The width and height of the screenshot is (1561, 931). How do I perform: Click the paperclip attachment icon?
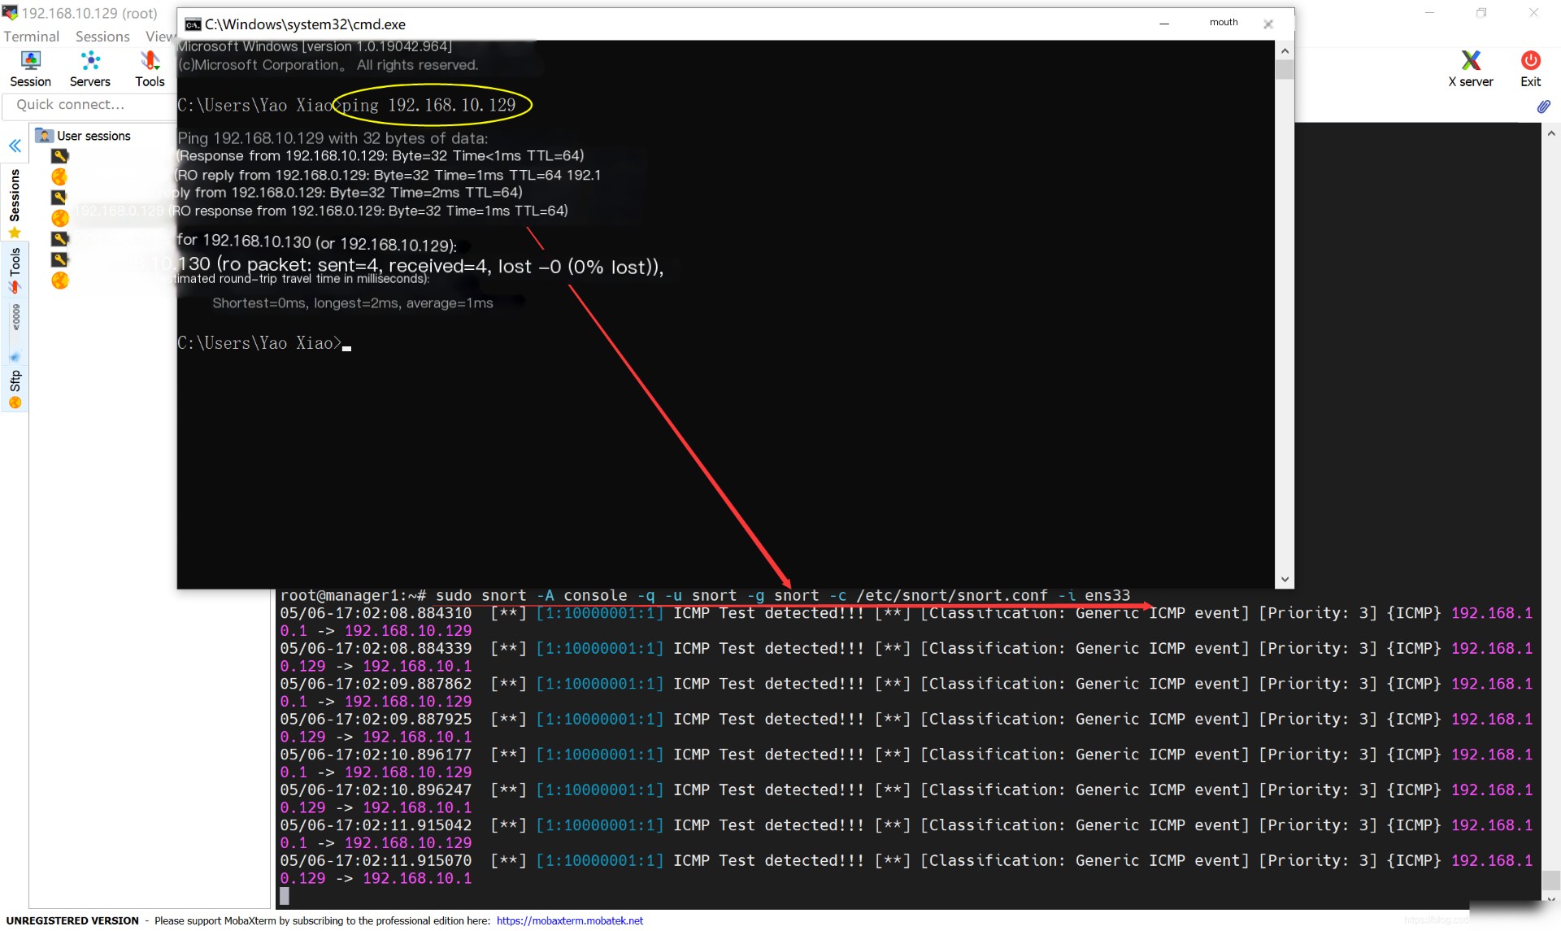coord(1543,107)
